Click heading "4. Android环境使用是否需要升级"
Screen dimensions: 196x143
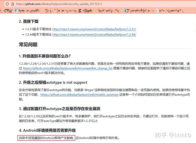coord(47,130)
